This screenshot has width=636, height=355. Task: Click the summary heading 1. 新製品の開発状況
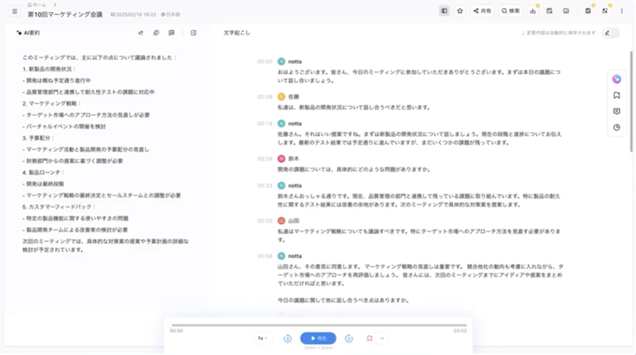(49, 69)
